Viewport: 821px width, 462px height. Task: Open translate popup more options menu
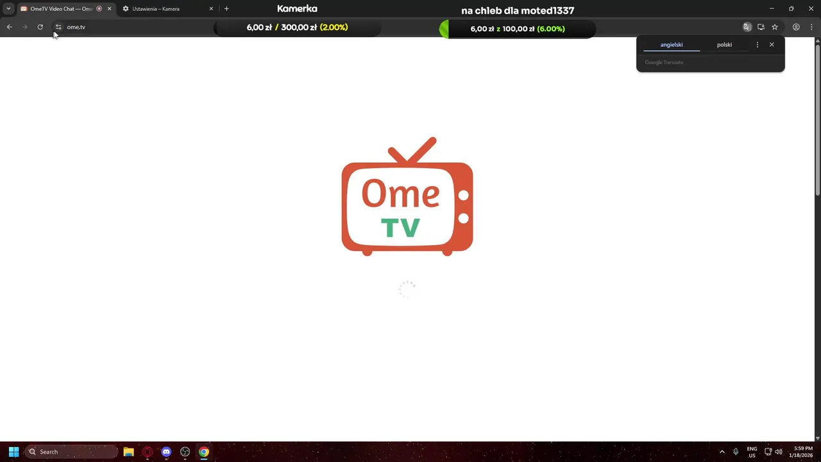758,45
